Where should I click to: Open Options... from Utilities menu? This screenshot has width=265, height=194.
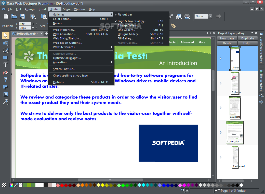pos(81,82)
